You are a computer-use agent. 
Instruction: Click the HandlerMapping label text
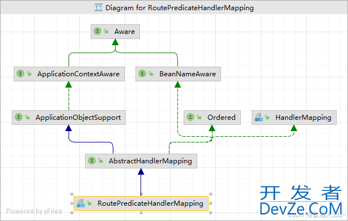coord(303,118)
